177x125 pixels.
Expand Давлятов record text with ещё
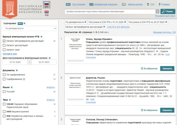pyautogui.click(x=92, y=99)
